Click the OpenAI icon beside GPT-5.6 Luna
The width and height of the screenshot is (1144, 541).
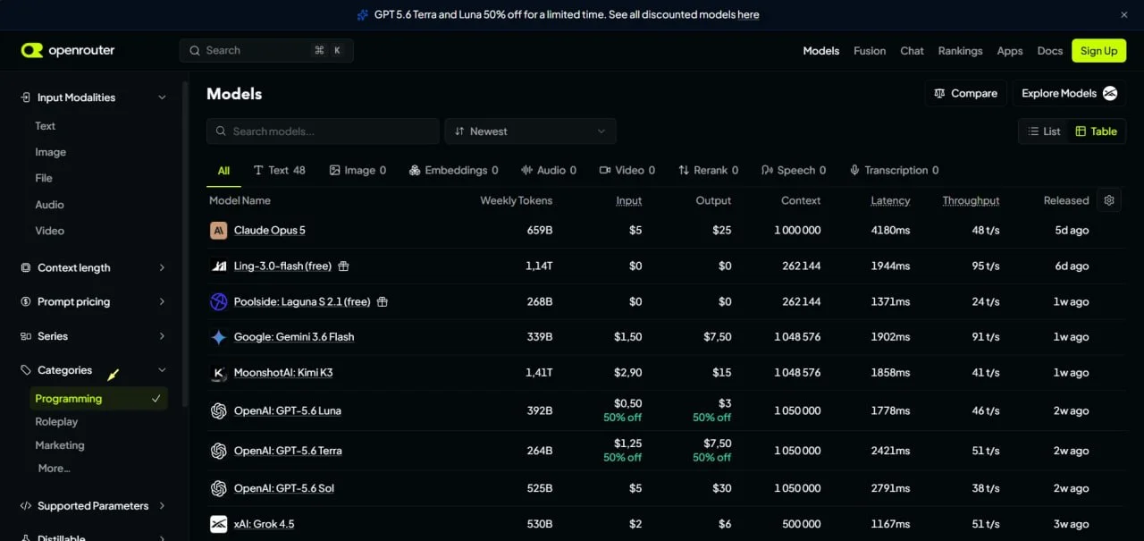tap(219, 411)
